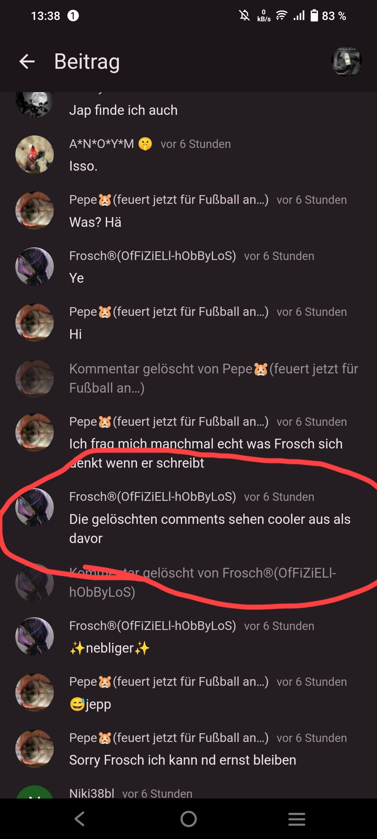This screenshot has width=377, height=839.
Task: Open Pepe's hamster avatar beside 'Was? Hä'
Action: click(x=35, y=210)
